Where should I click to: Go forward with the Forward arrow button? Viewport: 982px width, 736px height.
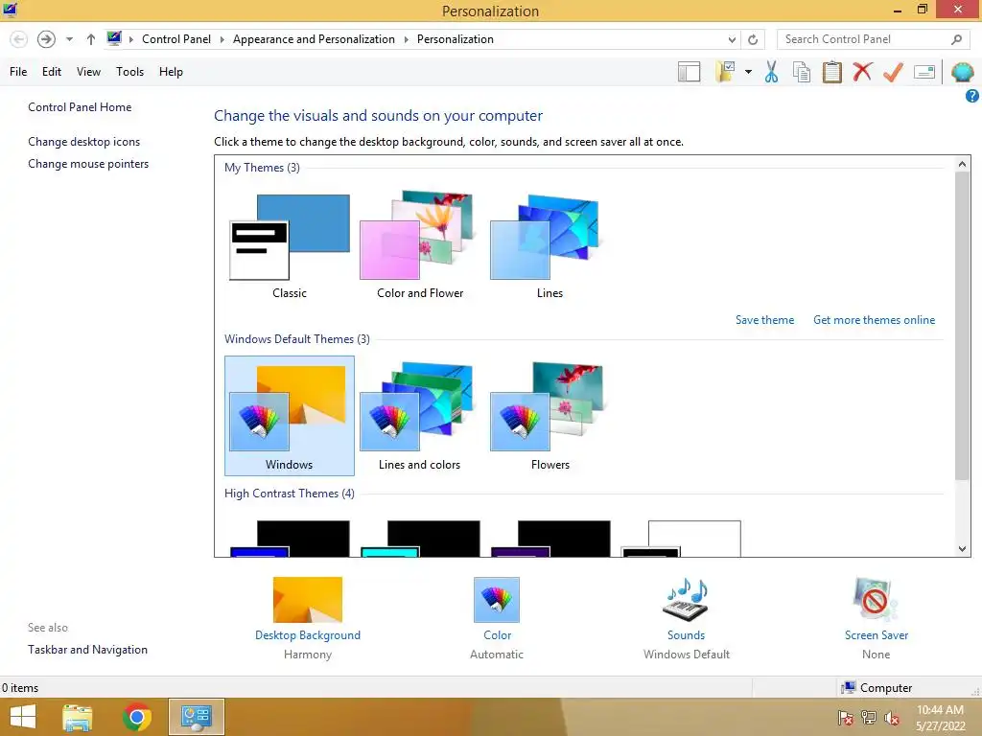(x=46, y=39)
